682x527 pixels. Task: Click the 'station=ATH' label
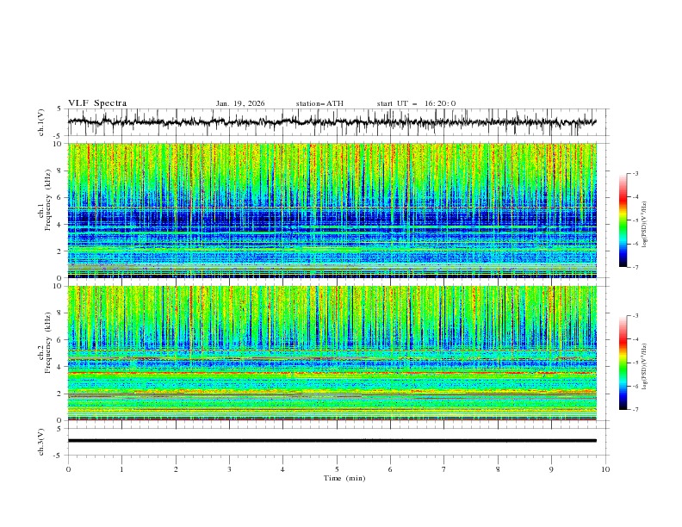pyautogui.click(x=319, y=103)
